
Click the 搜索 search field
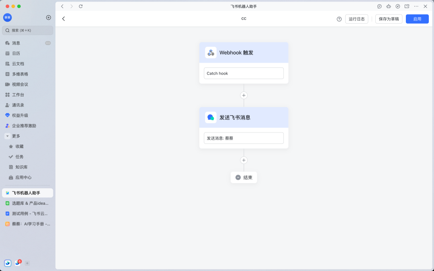click(27, 31)
